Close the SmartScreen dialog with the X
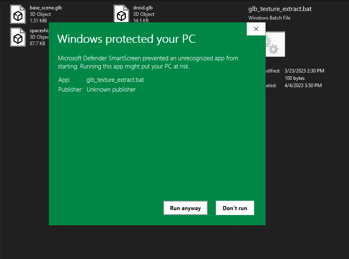The image size is (349, 259). tap(256, 29)
